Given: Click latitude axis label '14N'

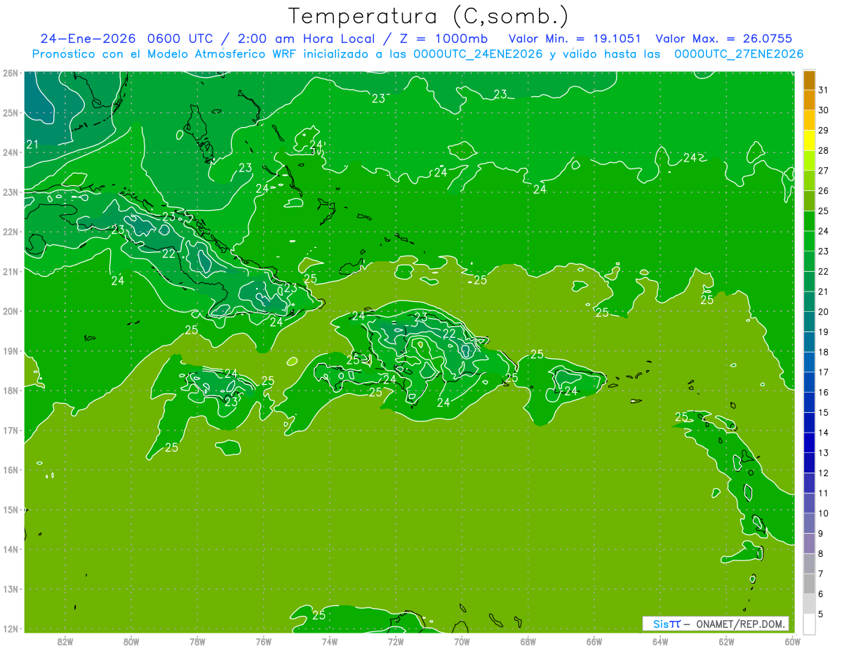Looking at the screenshot, I should (10, 549).
